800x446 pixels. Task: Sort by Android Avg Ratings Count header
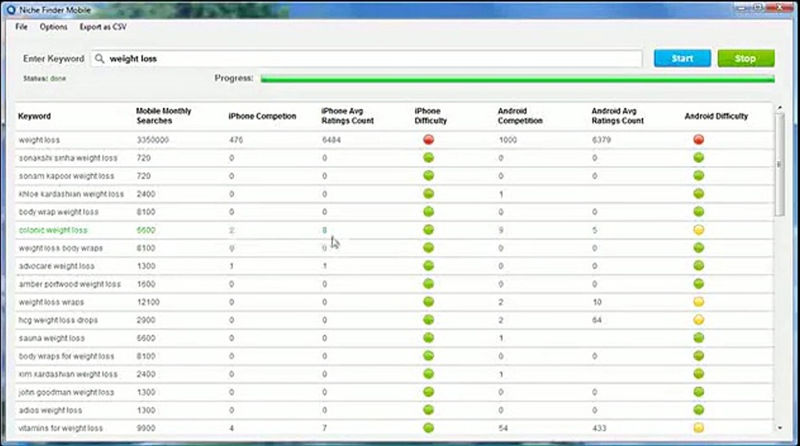[618, 116]
